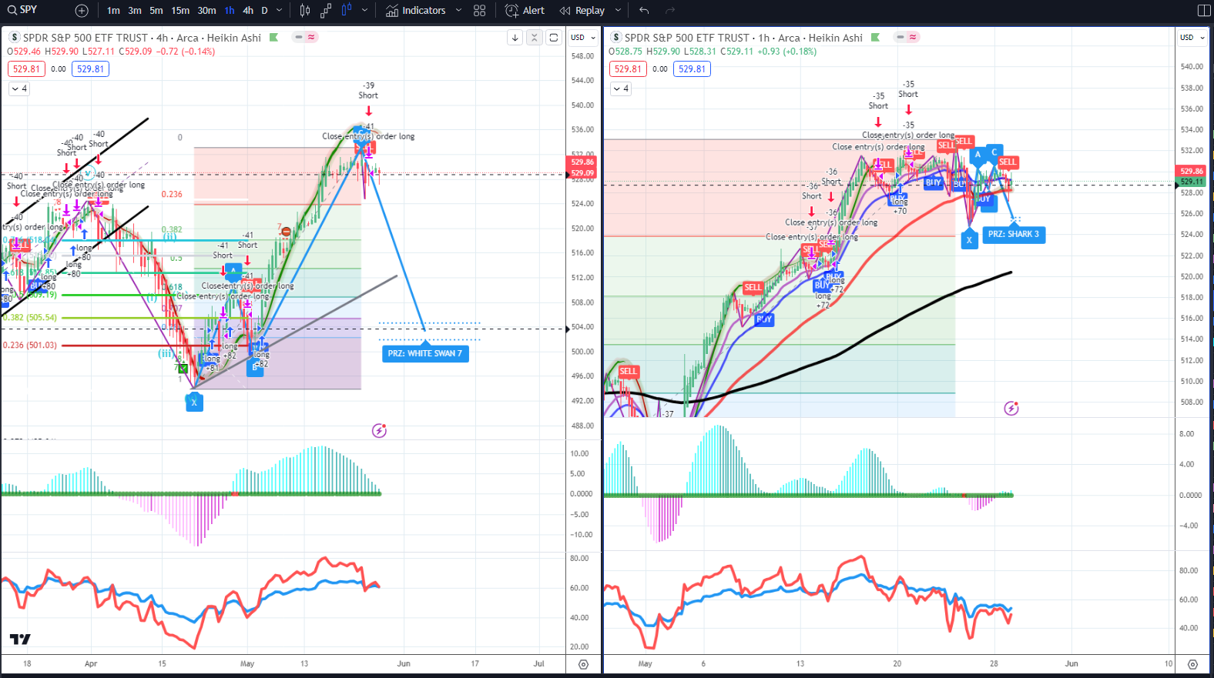Expand the timeframe intervals dropdown
The height and width of the screenshot is (678, 1214).
coord(279,11)
